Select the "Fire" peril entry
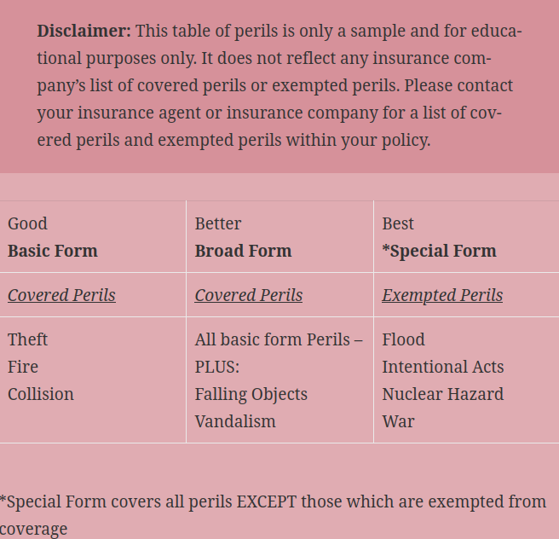Image resolution: width=559 pixels, height=539 pixels. click(23, 367)
